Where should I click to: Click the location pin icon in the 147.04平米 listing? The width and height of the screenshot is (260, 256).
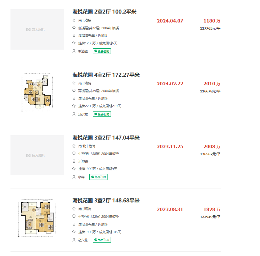point(73,153)
